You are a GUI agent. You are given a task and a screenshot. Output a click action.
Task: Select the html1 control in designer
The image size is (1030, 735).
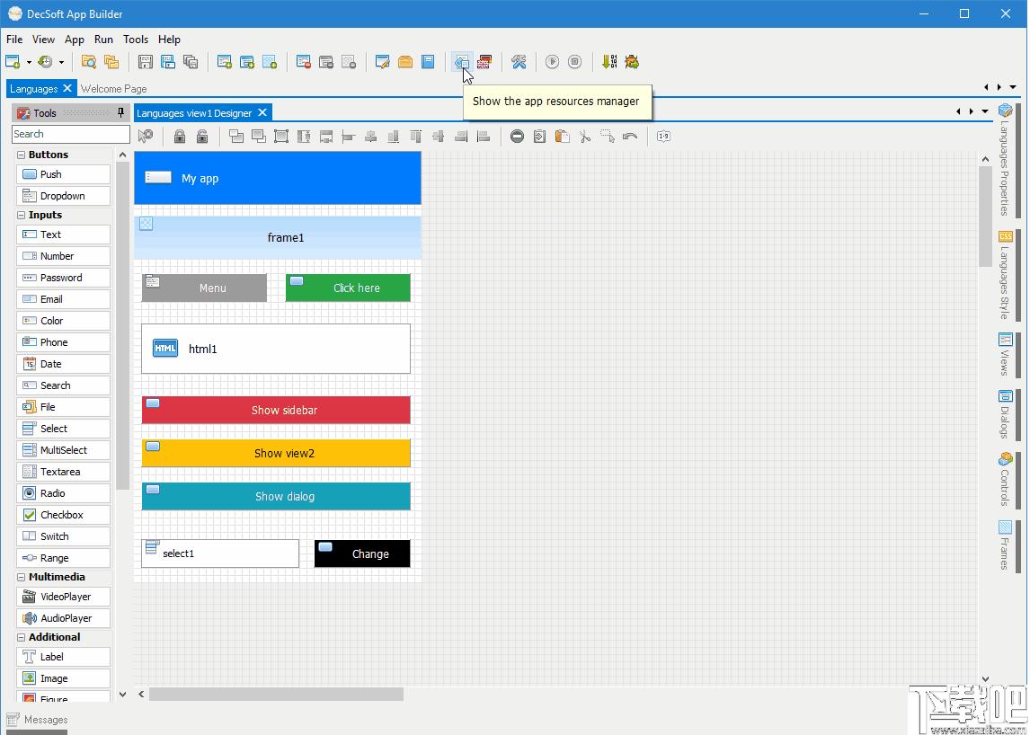click(x=276, y=349)
